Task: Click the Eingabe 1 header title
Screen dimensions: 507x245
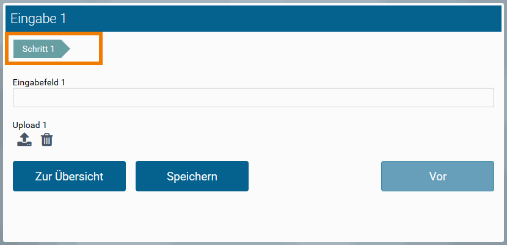Action: [x=38, y=19]
